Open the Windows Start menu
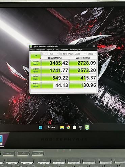125x167 pixels. click(x=41, y=127)
